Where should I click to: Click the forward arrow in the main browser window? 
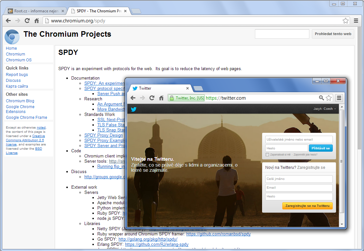point(18,20)
